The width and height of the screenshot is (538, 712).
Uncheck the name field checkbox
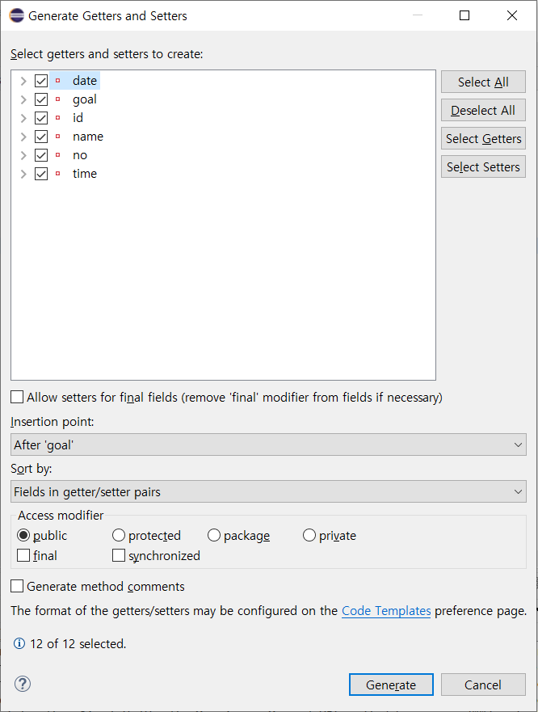click(x=41, y=137)
